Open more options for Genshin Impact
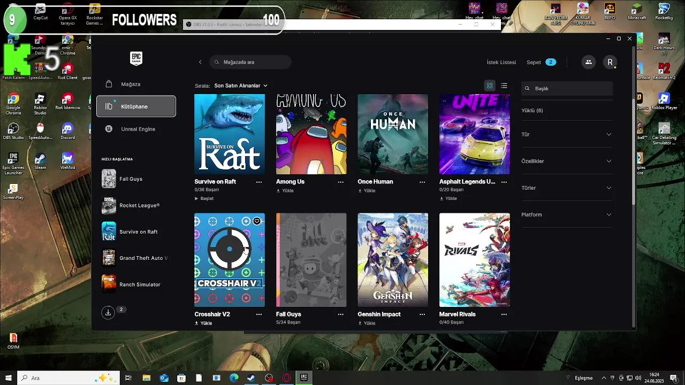Image resolution: width=685 pixels, height=385 pixels. (422, 314)
